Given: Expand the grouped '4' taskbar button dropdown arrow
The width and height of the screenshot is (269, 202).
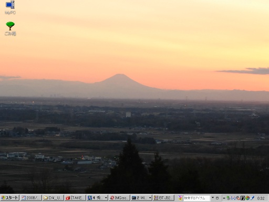Looking at the screenshot, I should (106, 198).
